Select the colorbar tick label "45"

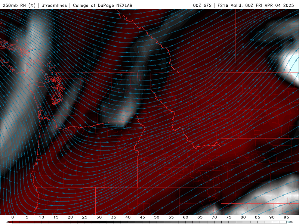point(142,217)
